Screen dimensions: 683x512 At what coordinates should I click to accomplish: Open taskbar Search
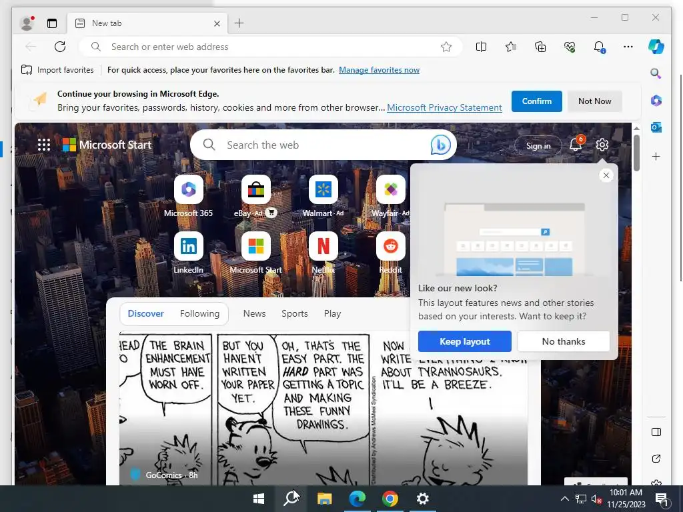(291, 499)
